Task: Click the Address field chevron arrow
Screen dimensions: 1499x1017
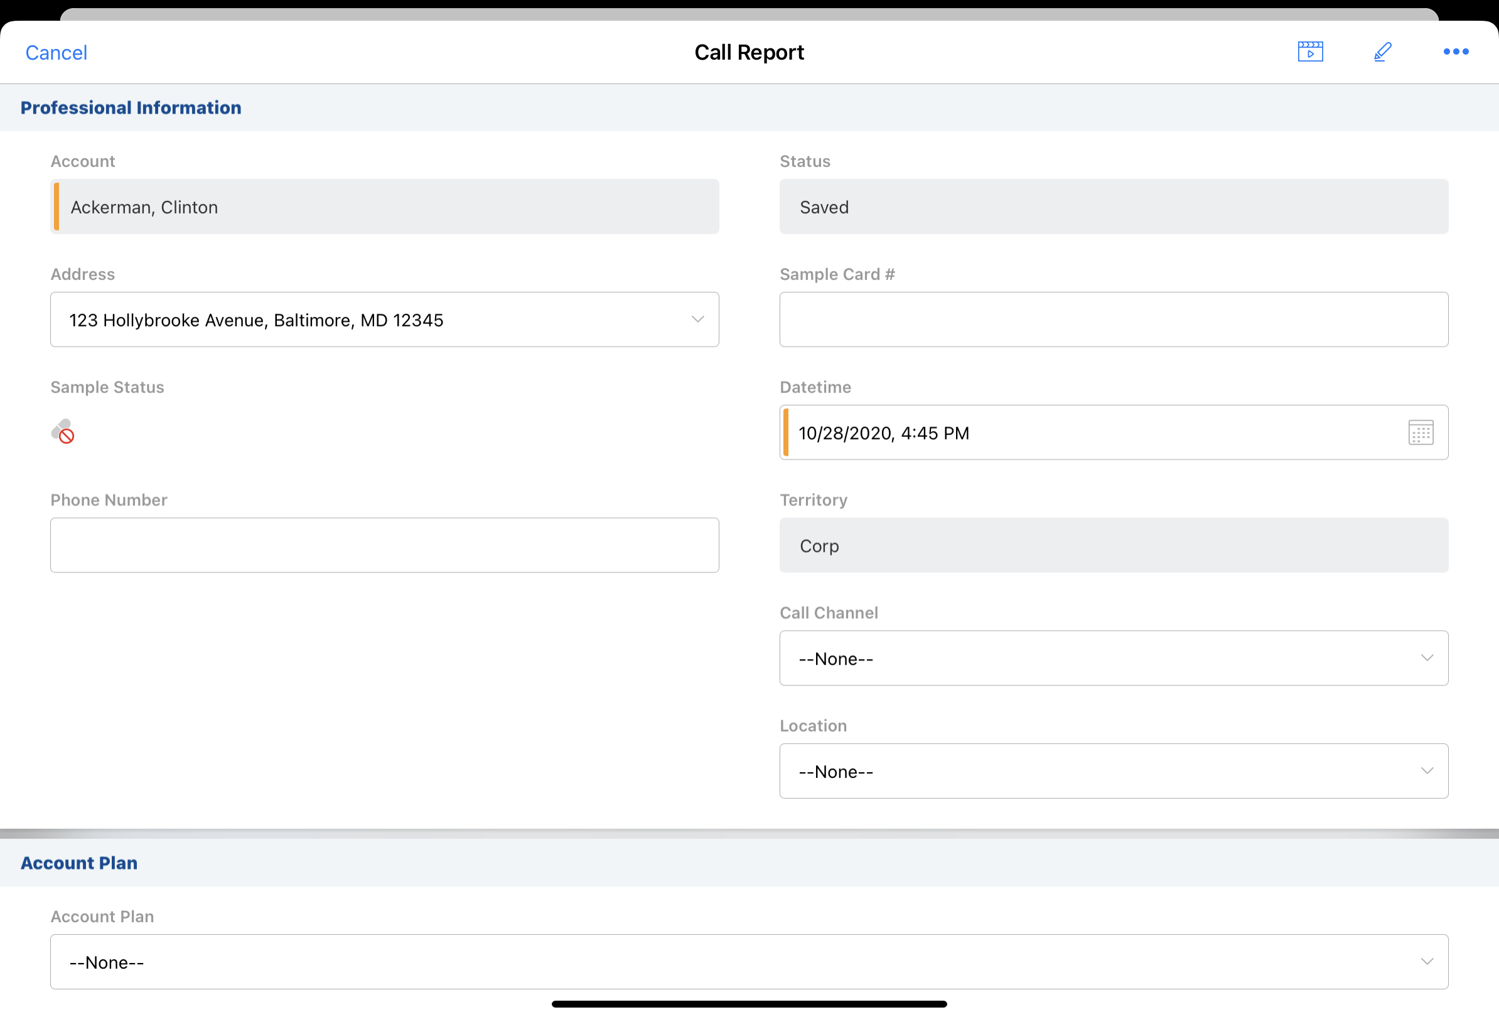Action: click(x=697, y=319)
